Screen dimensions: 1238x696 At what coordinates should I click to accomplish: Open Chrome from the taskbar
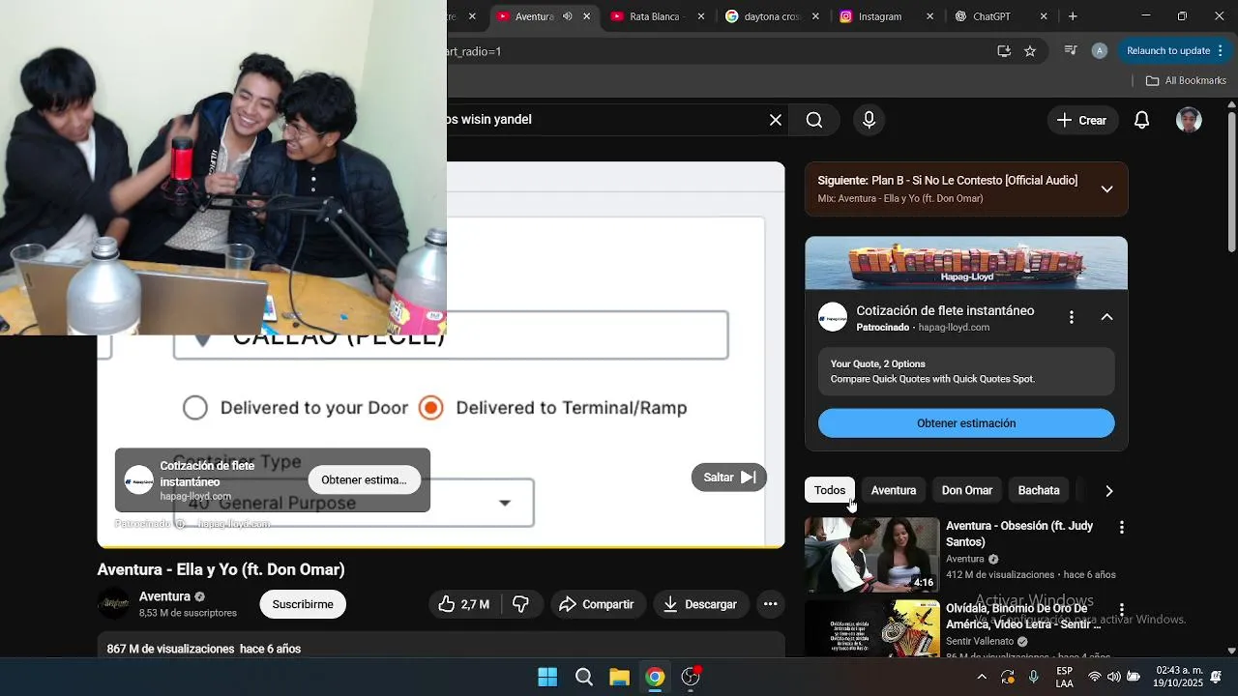[x=656, y=677]
